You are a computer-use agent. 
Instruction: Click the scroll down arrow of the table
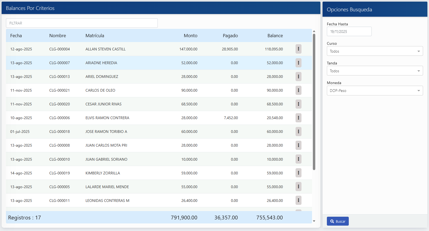[x=314, y=221]
